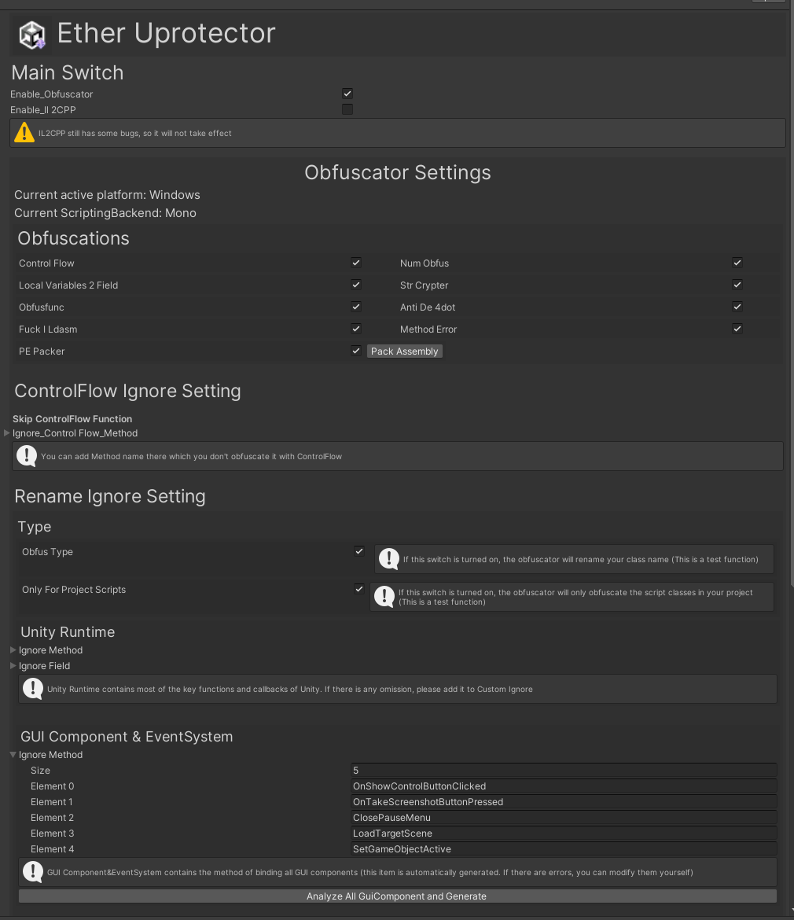Toggle the Method Error checkbox
The height and width of the screenshot is (920, 794).
737,329
